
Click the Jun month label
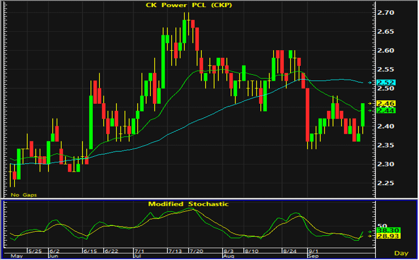(53, 256)
